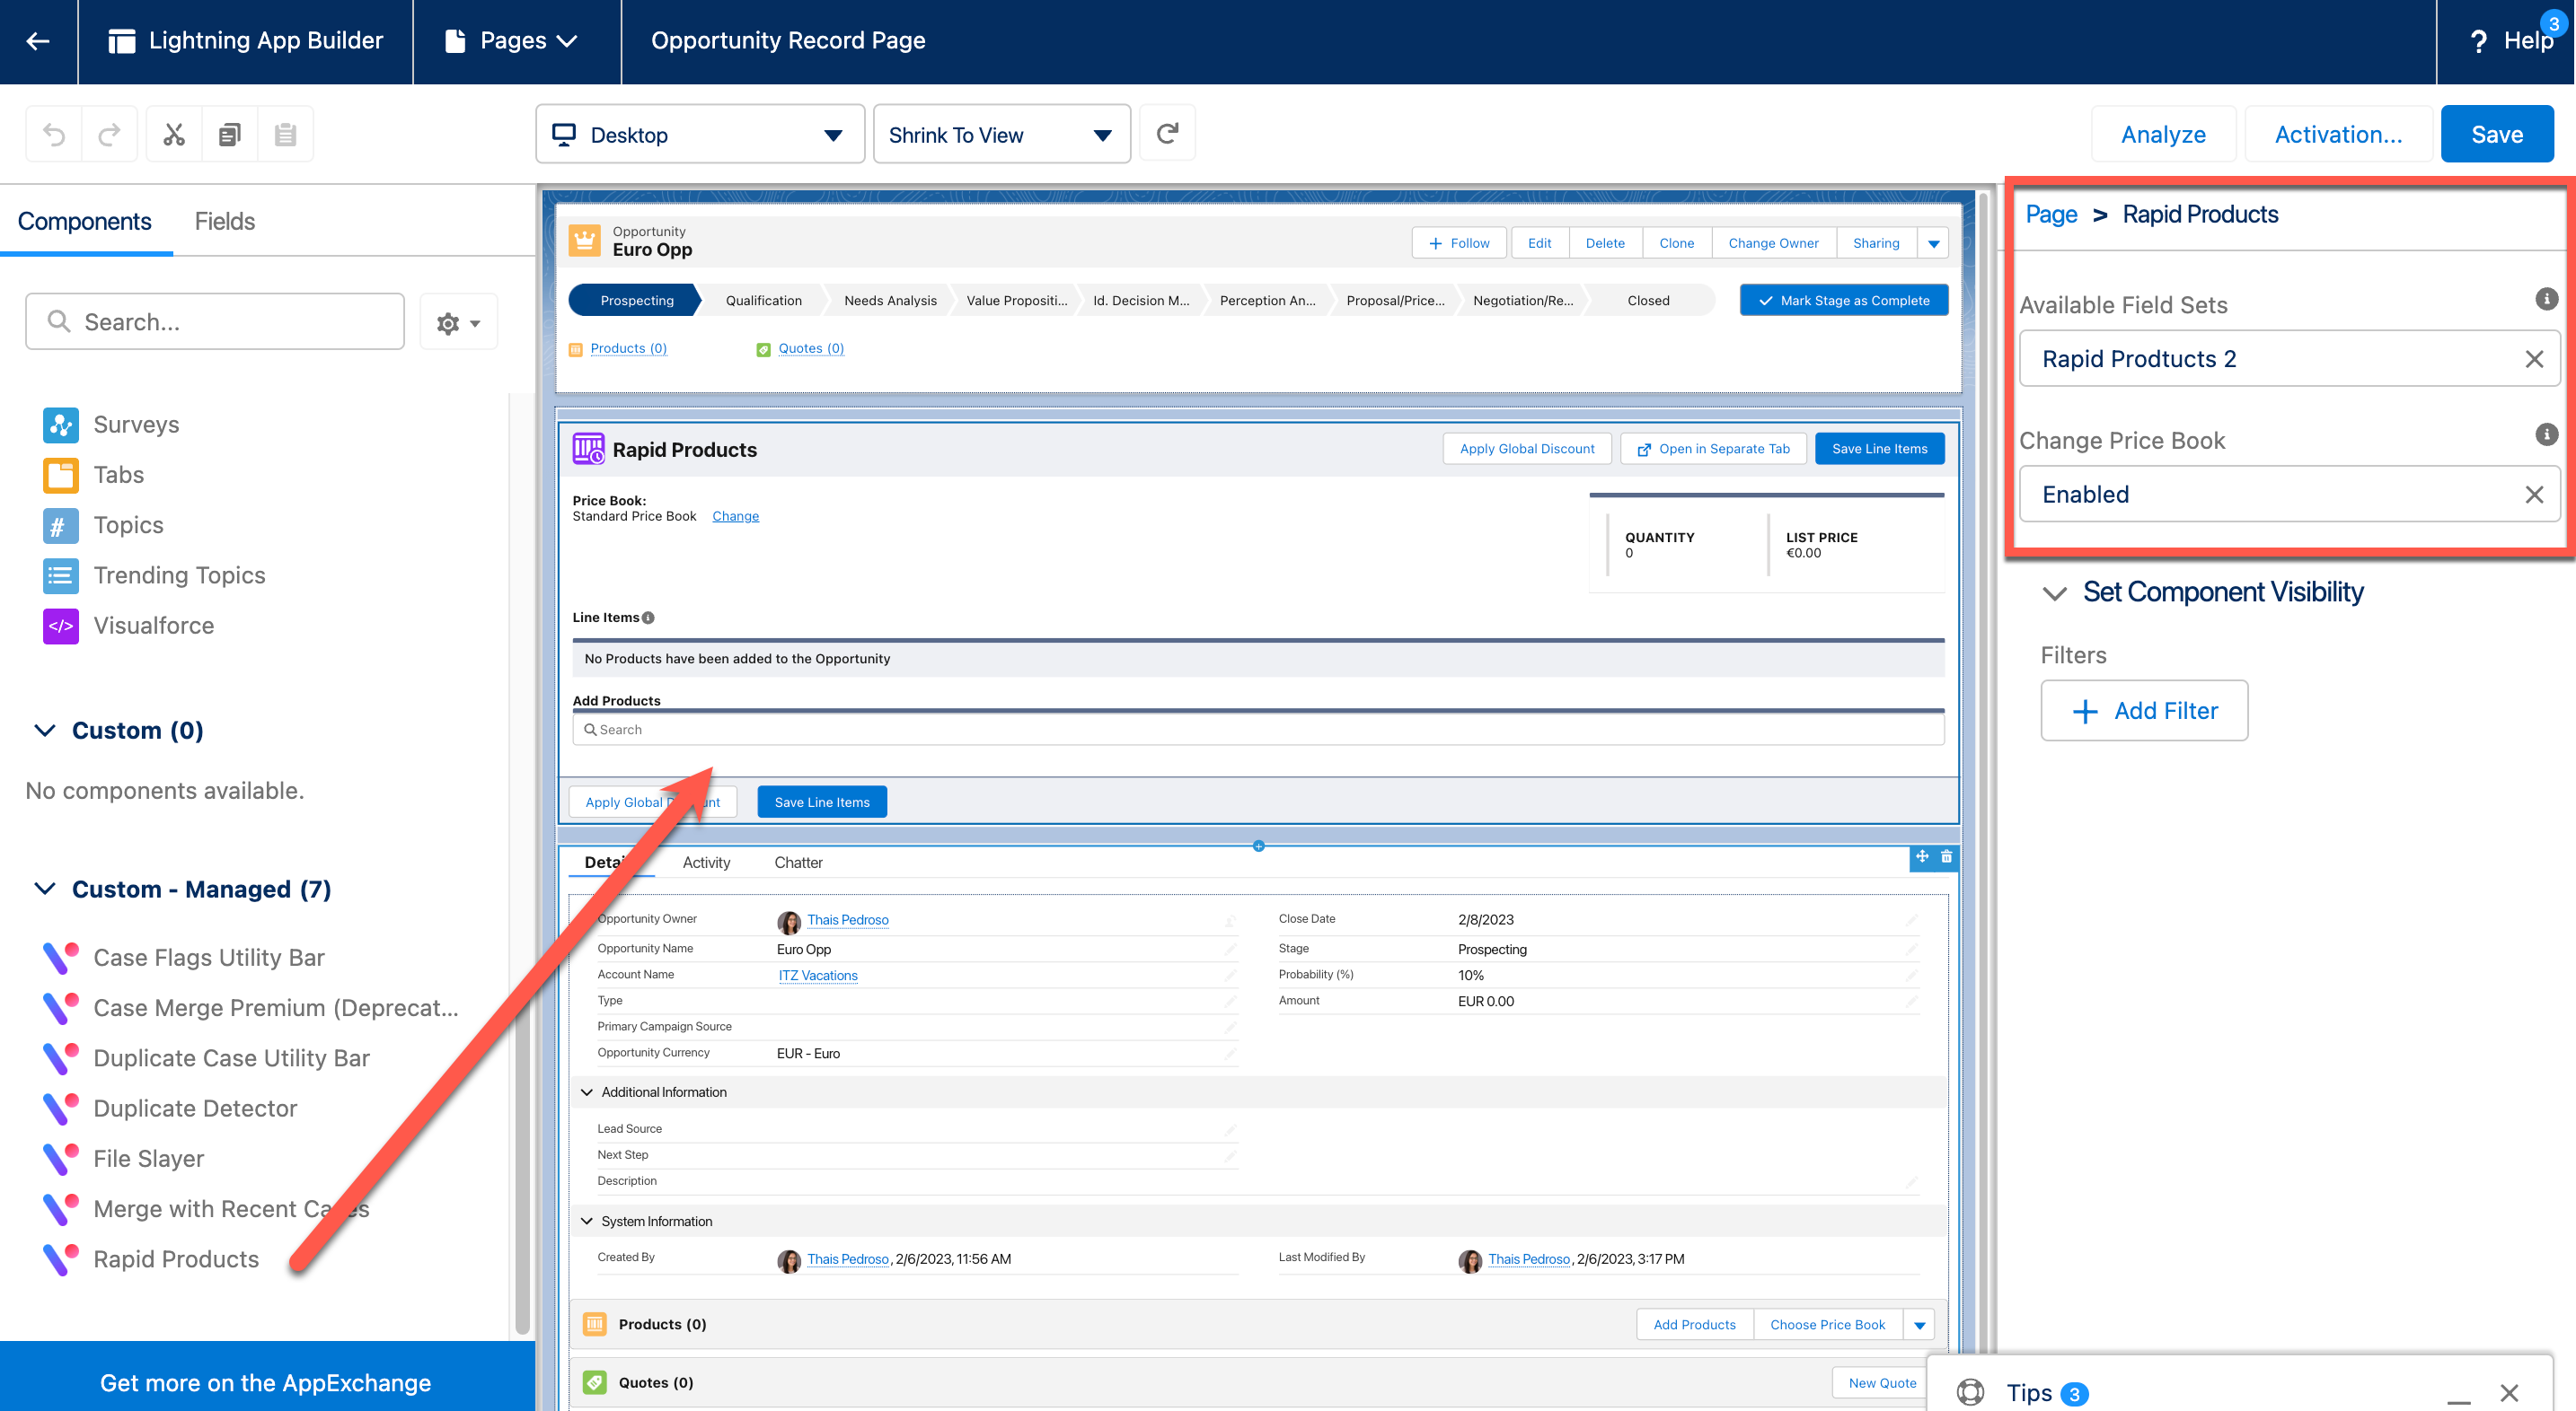Open the Desktop form factor dropdown
The width and height of the screenshot is (2576, 1411).
700,134
